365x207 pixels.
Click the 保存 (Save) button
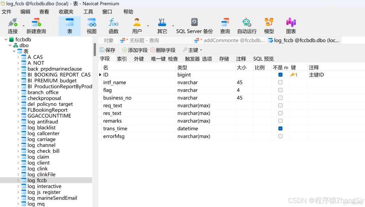point(108,50)
